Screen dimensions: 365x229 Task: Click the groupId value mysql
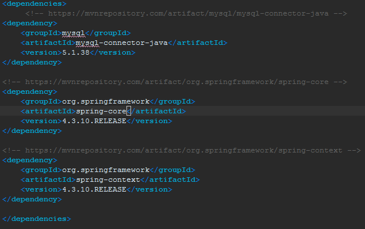[74, 33]
